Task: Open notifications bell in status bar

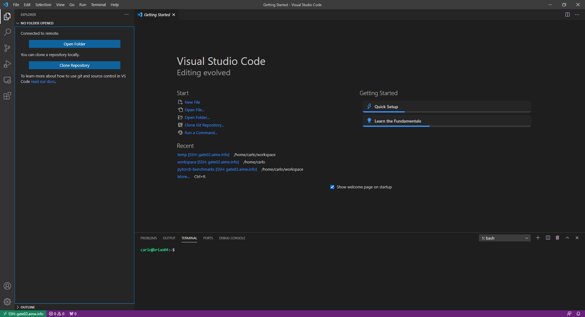Action: coord(578,314)
